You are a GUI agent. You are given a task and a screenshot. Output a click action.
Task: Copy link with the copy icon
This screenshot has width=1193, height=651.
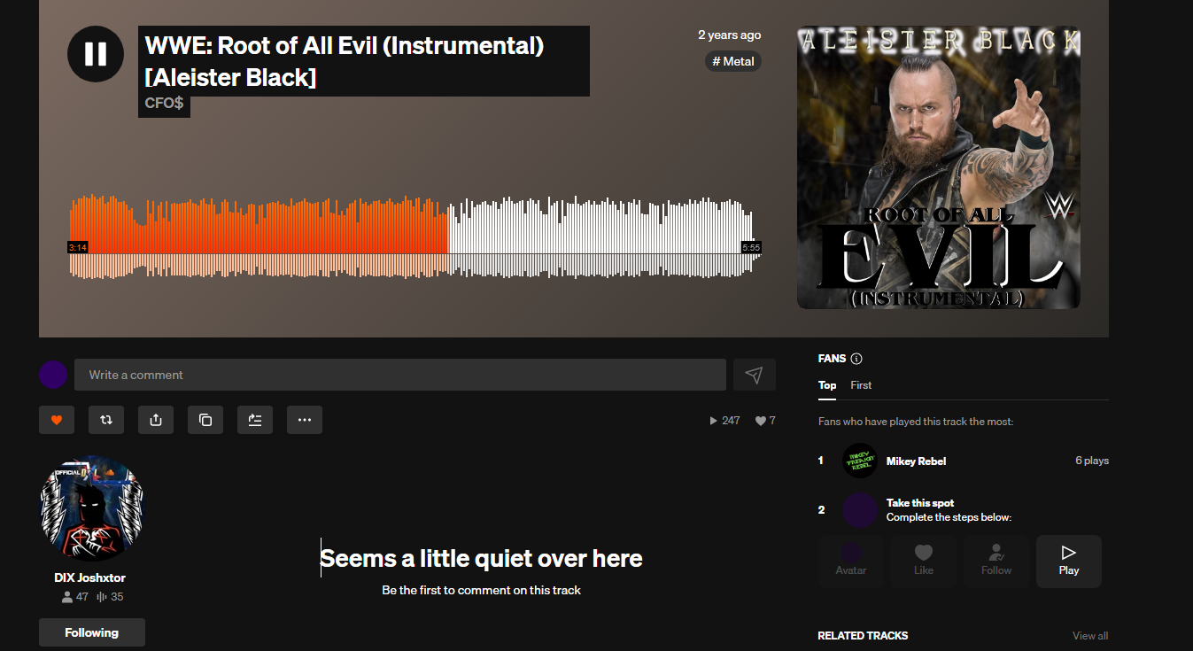(205, 420)
